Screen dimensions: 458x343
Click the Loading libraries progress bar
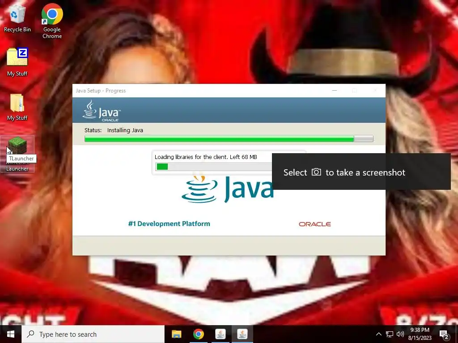(214, 167)
